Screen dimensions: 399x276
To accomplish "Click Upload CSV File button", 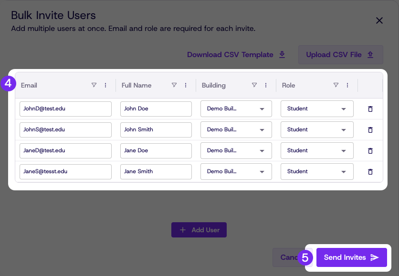I will pyautogui.click(x=340, y=55).
